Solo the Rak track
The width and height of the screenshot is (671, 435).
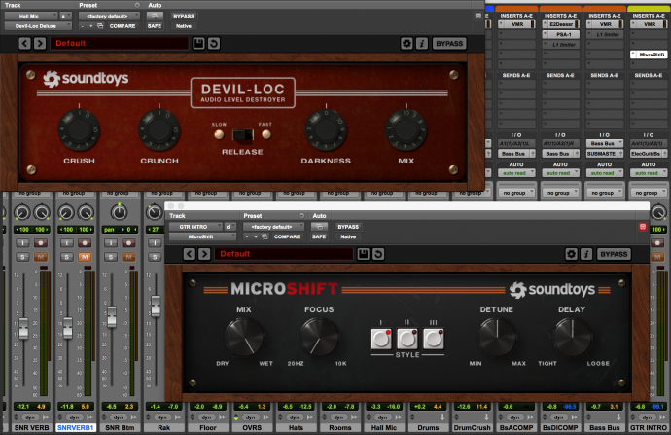pos(155,257)
